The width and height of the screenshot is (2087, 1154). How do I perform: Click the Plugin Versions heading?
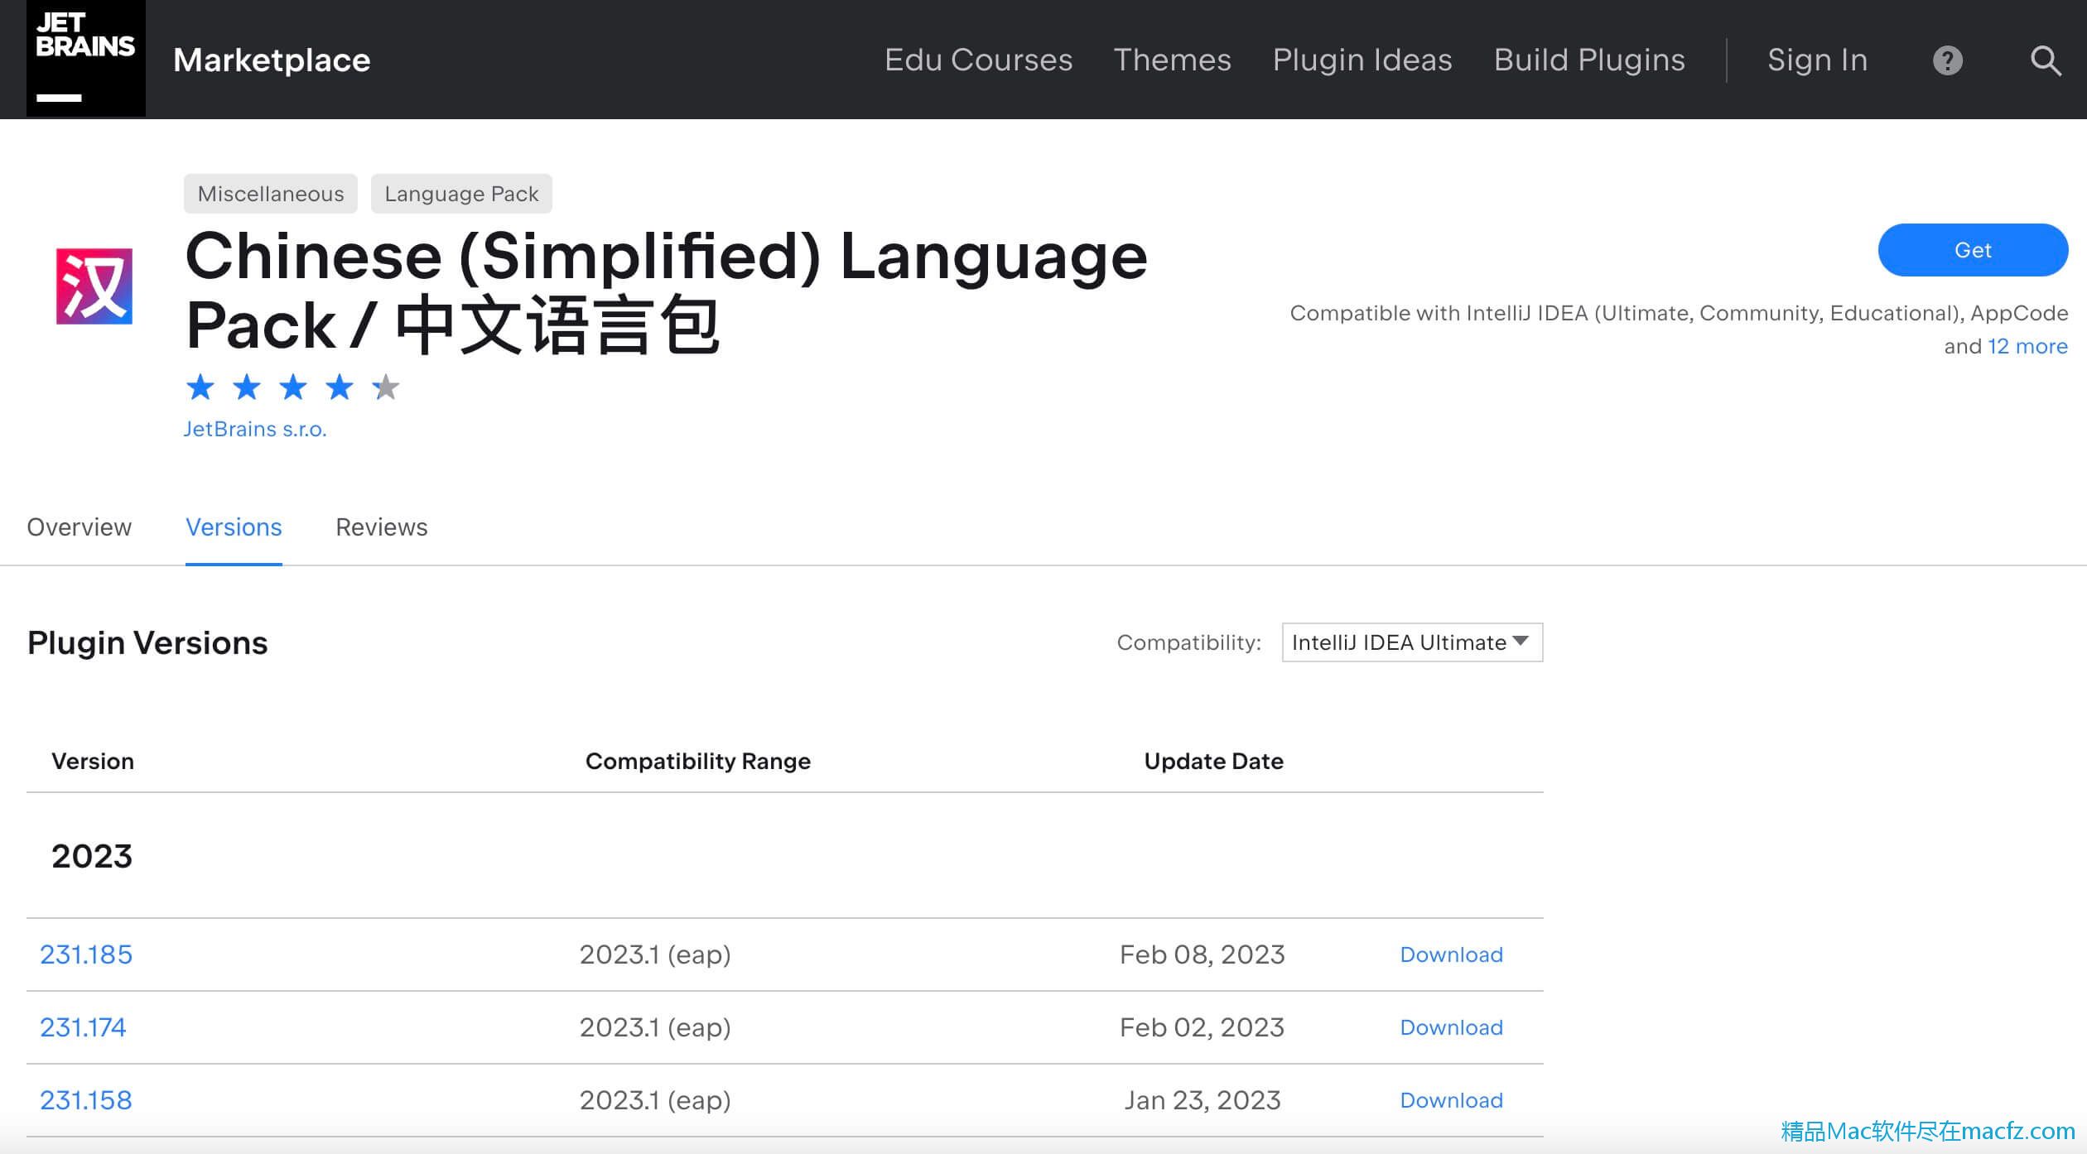(x=147, y=642)
